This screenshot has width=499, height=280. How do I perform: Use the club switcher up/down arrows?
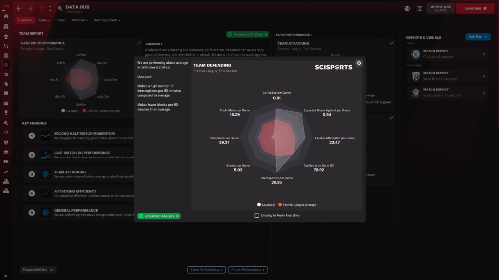pyautogui.click(x=50, y=8)
